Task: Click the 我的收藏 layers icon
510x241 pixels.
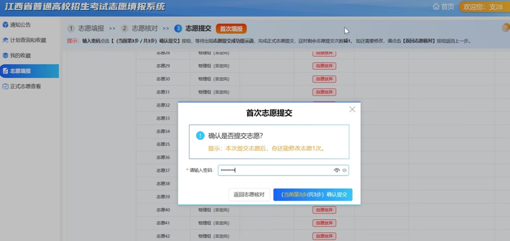Action: coord(6,56)
